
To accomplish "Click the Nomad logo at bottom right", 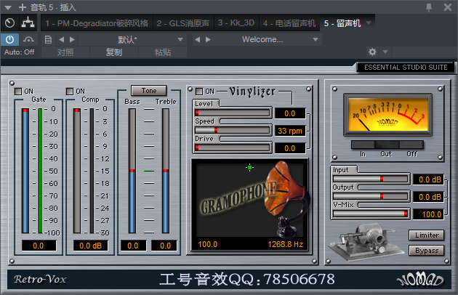I will [419, 280].
